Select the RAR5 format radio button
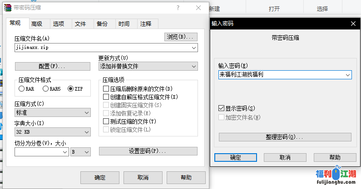Screen dimensions: 361x189 click(x=46, y=89)
